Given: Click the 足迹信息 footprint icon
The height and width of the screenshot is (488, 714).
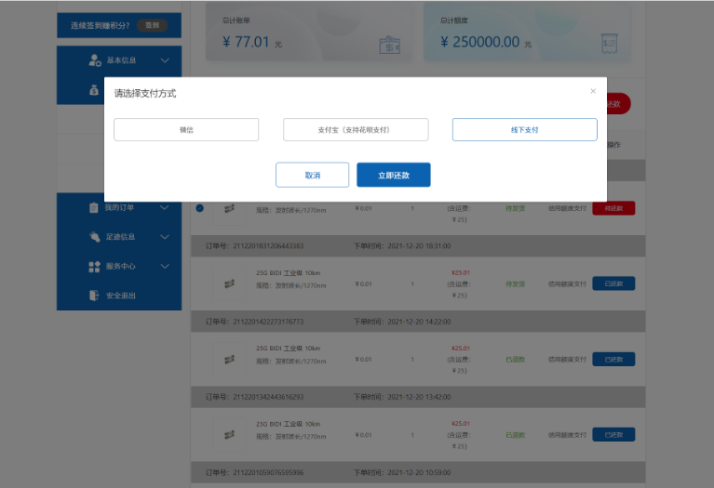Looking at the screenshot, I should (94, 236).
